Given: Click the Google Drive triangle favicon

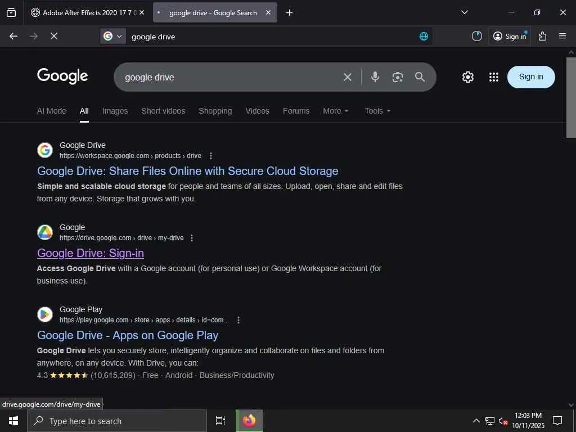Looking at the screenshot, I should [45, 232].
